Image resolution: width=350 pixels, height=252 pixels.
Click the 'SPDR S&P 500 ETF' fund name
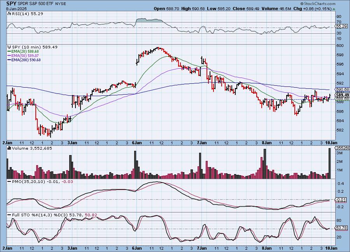(x=36, y=4)
